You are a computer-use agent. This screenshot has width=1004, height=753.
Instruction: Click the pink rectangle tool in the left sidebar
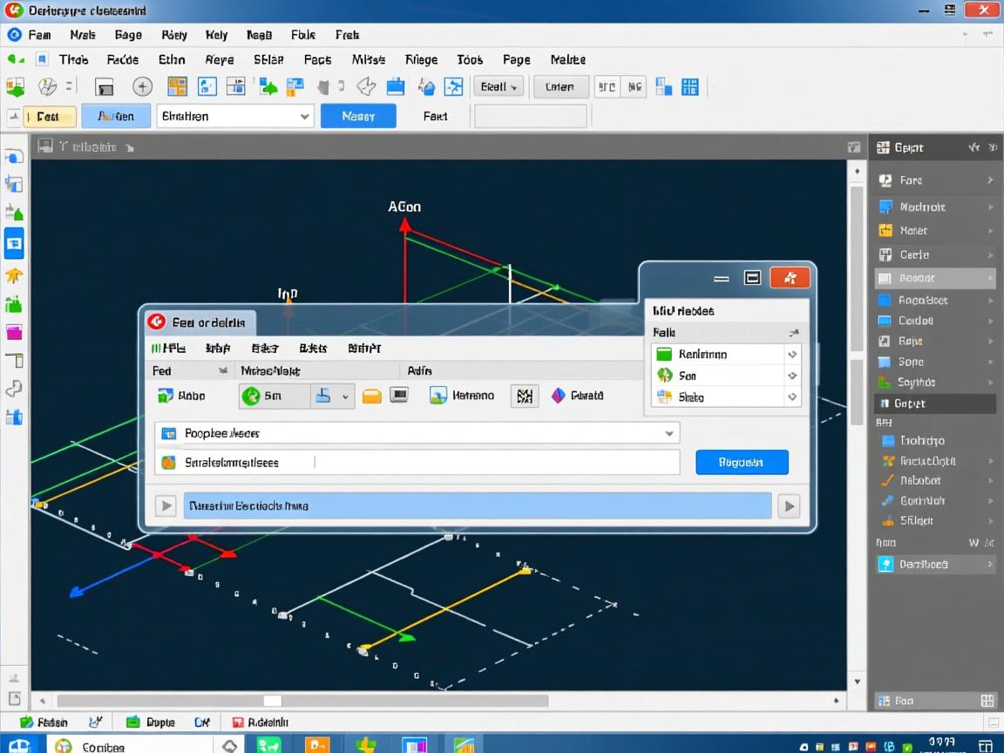tap(14, 332)
